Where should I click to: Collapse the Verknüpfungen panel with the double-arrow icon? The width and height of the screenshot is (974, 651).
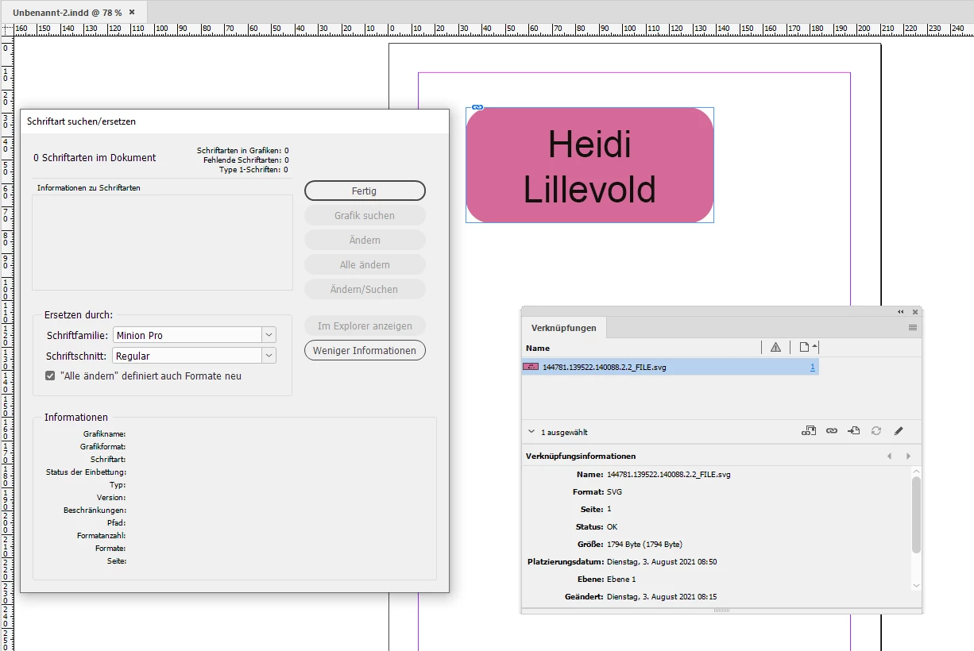point(901,312)
